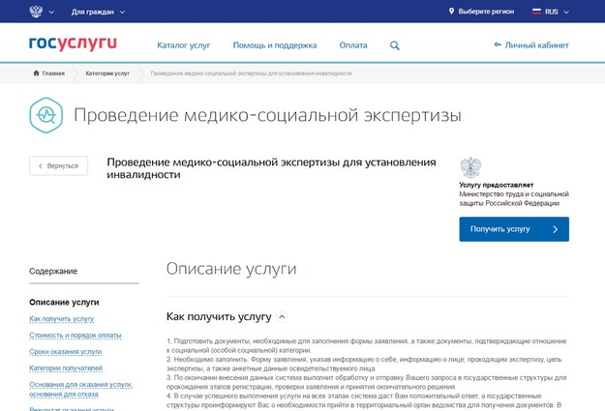The image size is (605, 411).
Task: Open 'Личный кабинет' login link
Action: 531,45
